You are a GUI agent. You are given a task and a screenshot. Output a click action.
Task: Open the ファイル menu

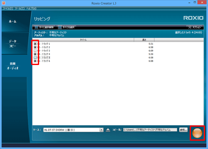(x=8, y=9)
